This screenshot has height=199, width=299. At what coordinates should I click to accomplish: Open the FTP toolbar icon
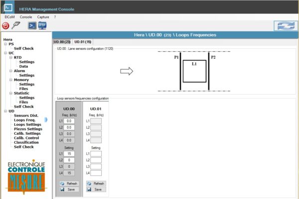click(42, 25)
